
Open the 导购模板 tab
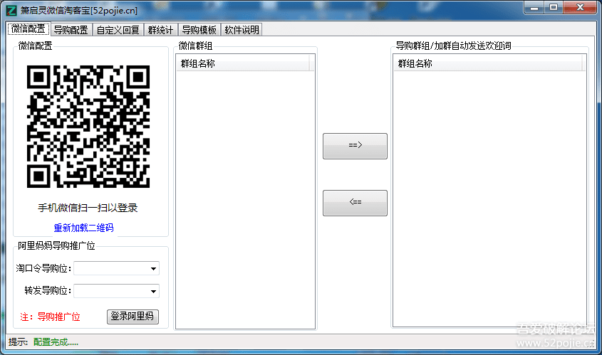(x=199, y=29)
